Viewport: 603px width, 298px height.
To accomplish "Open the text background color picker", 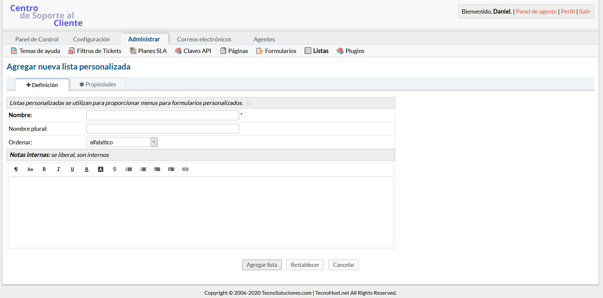I will (x=101, y=169).
